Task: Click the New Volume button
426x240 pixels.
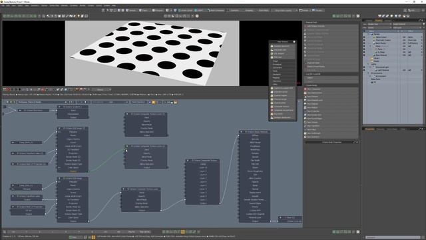Action: [x=331, y=129]
